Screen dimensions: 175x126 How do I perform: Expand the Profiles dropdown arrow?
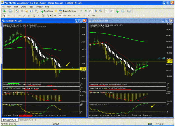tap(13, 11)
